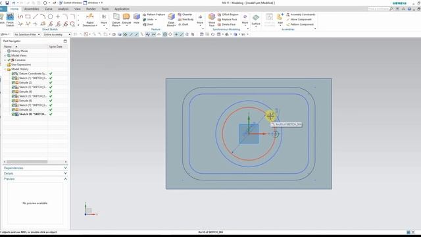Click the Chamfer command
The width and height of the screenshot is (421, 237).
coord(185,14)
